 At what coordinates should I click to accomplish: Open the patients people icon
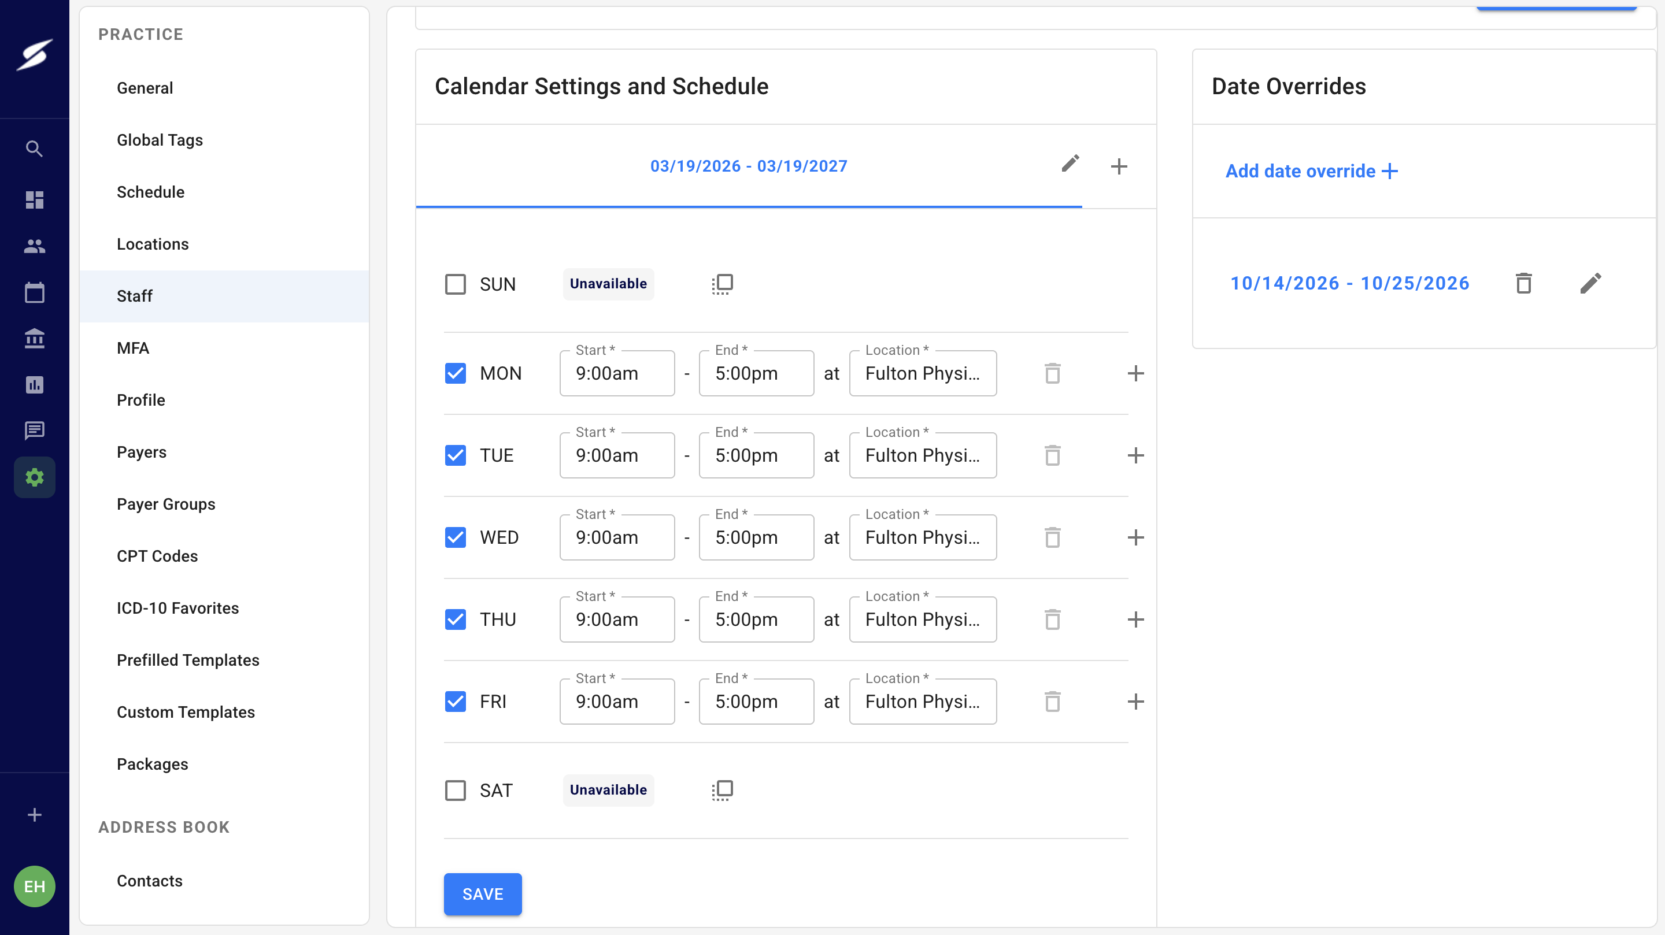34,246
